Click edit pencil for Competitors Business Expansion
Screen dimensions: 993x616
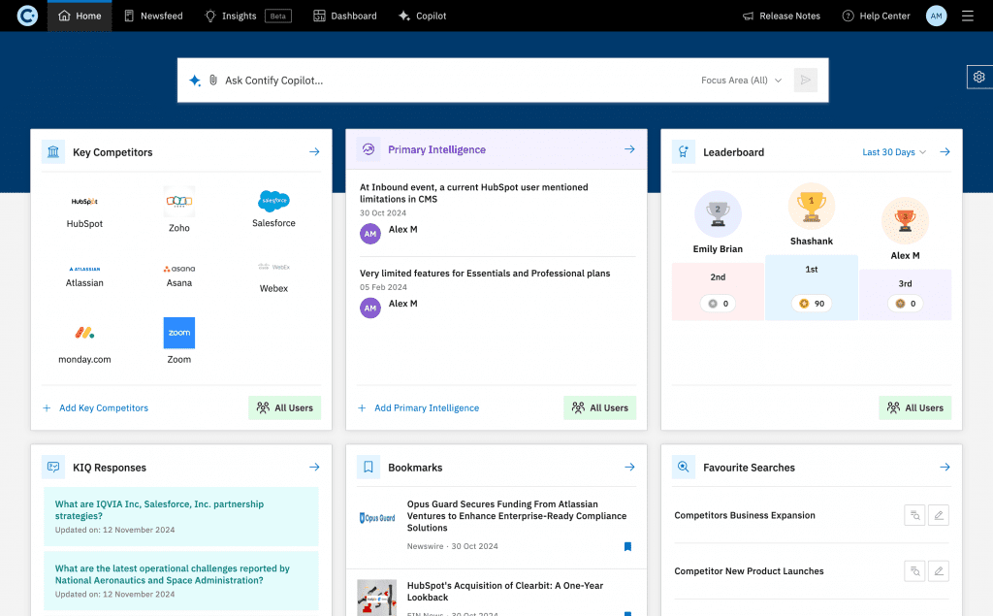pyautogui.click(x=938, y=516)
